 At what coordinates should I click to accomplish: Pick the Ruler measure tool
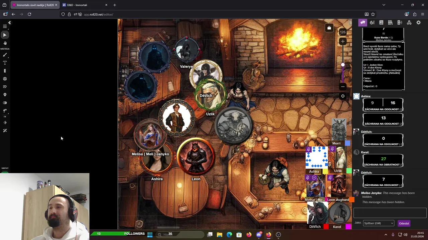point(5,71)
